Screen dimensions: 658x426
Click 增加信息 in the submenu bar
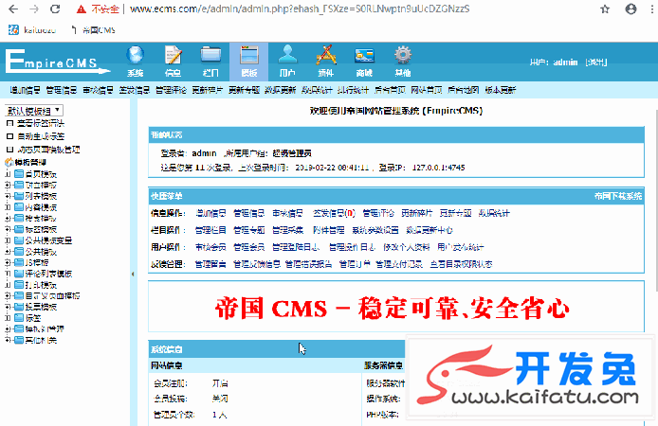point(25,90)
